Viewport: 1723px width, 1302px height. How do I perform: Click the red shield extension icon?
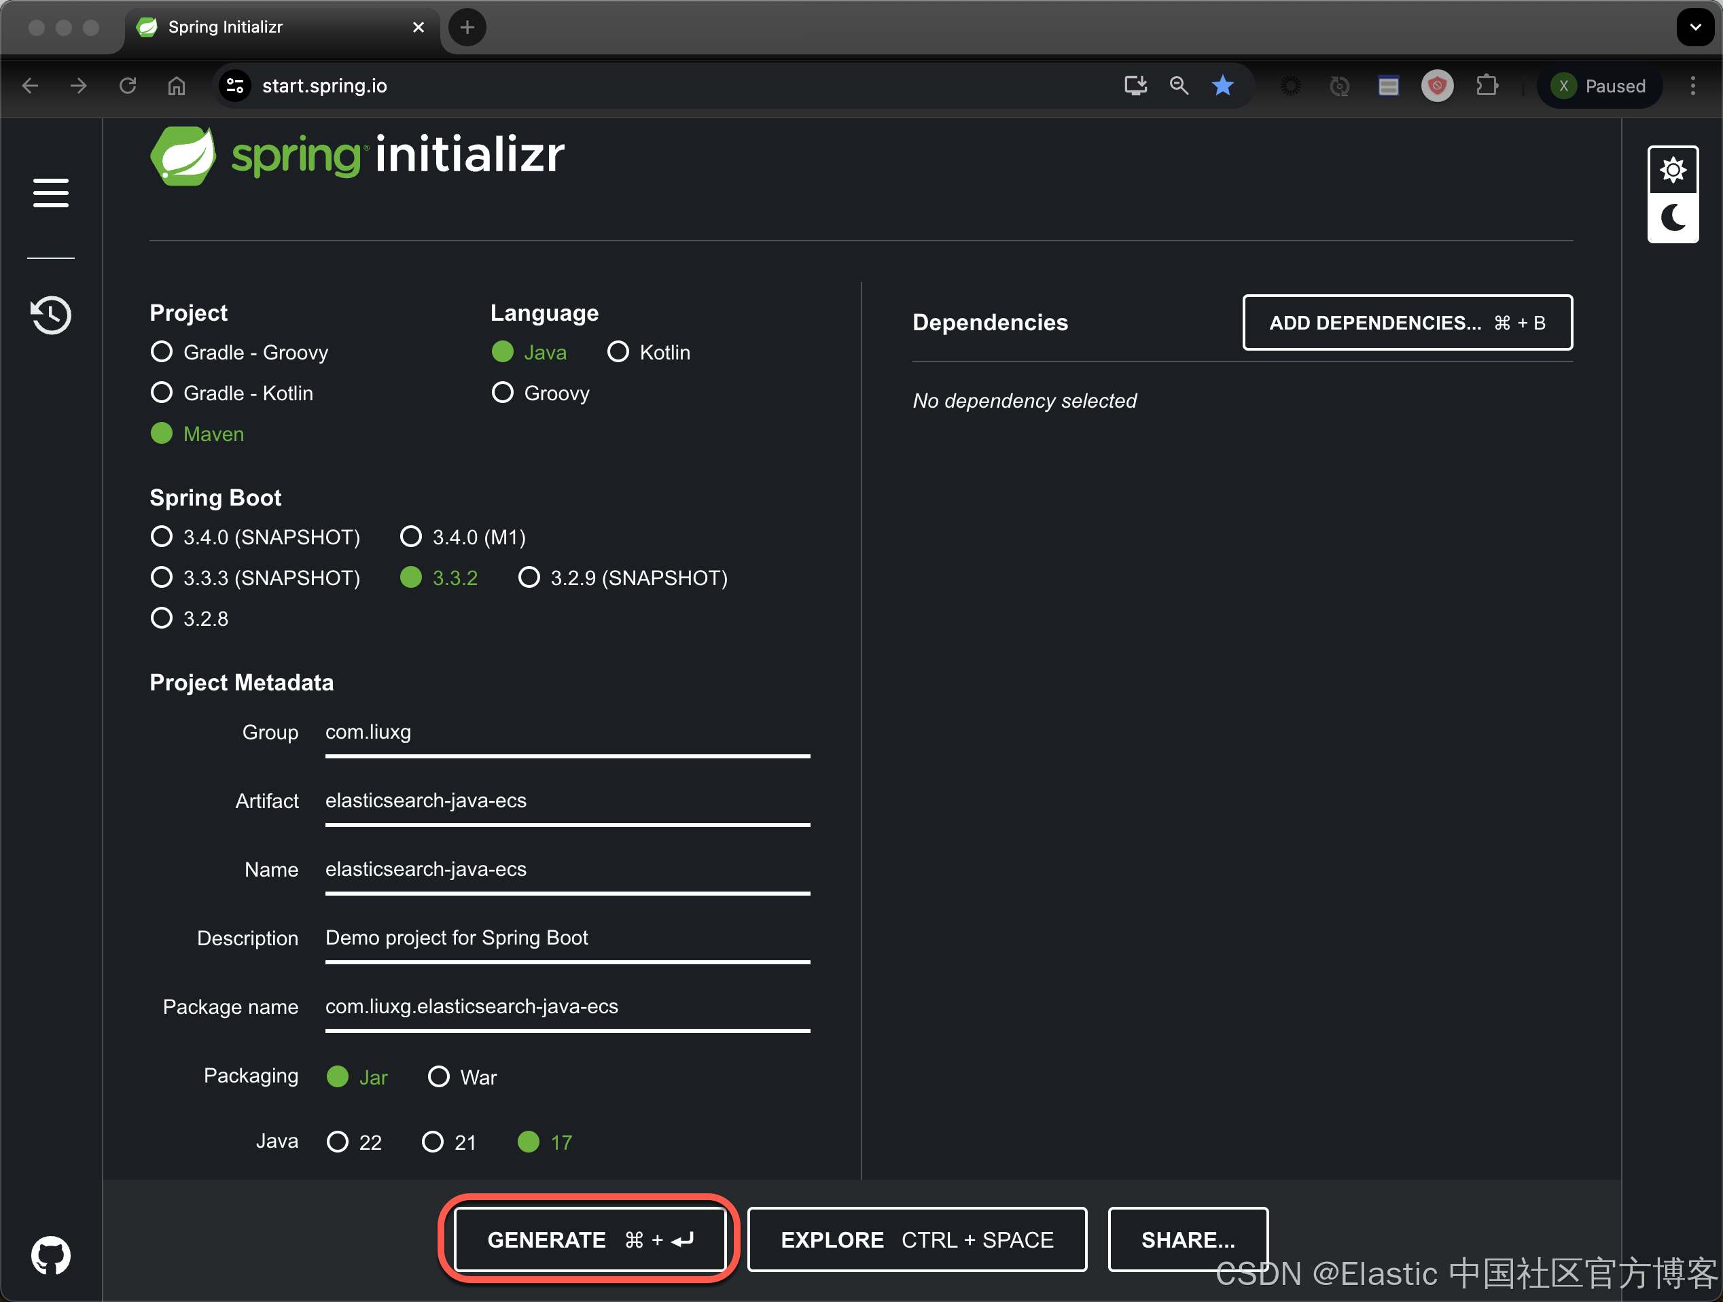point(1437,86)
